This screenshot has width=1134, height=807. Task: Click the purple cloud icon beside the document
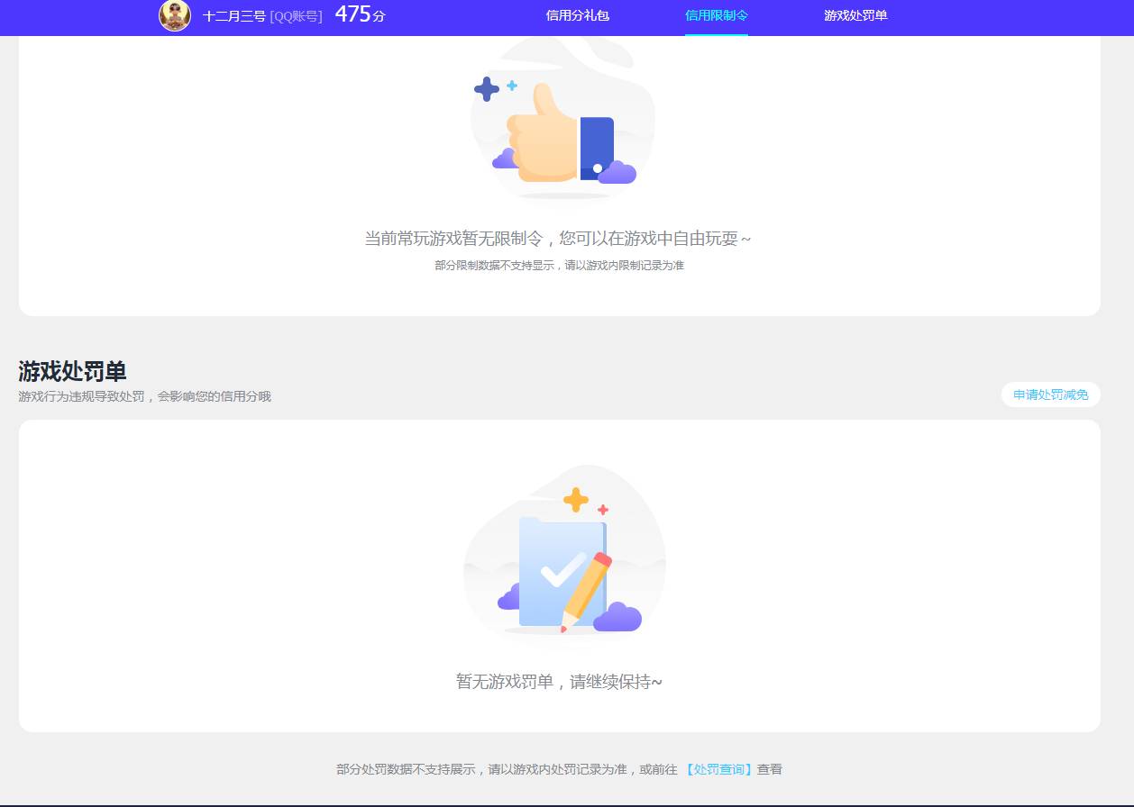(x=617, y=620)
